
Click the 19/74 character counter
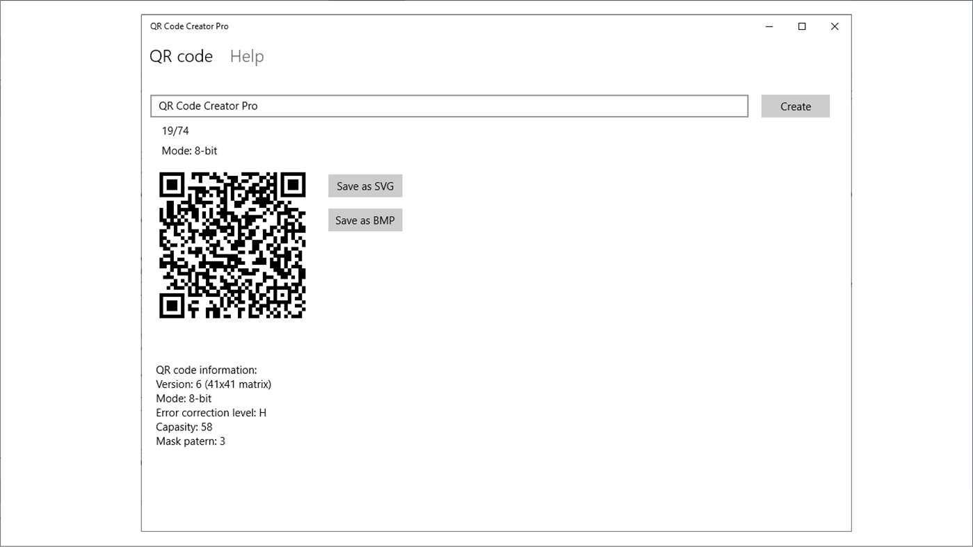[x=175, y=130]
